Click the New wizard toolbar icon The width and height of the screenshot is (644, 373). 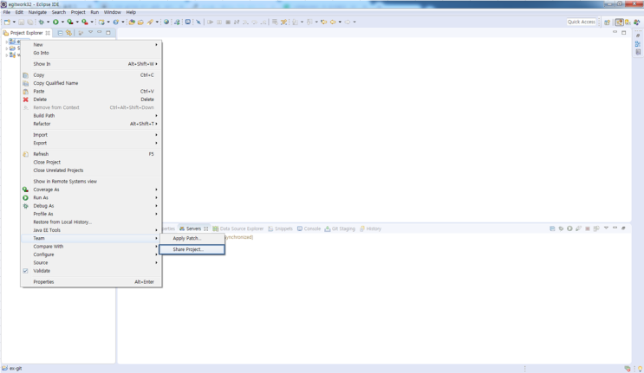[x=8, y=23]
